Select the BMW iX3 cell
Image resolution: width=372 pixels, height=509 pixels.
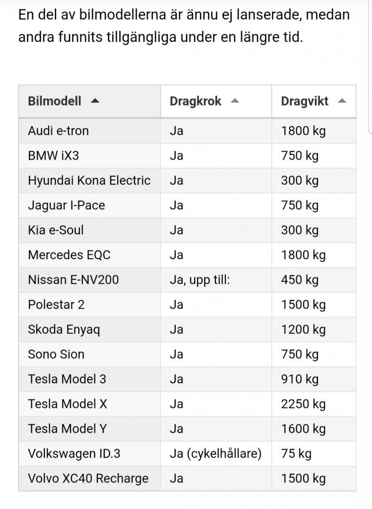(x=89, y=156)
